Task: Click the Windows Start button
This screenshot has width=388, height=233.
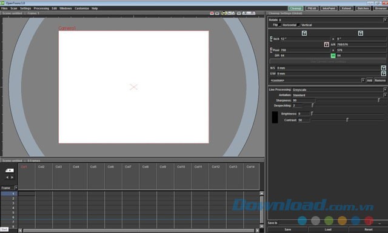Action: pos(4,229)
